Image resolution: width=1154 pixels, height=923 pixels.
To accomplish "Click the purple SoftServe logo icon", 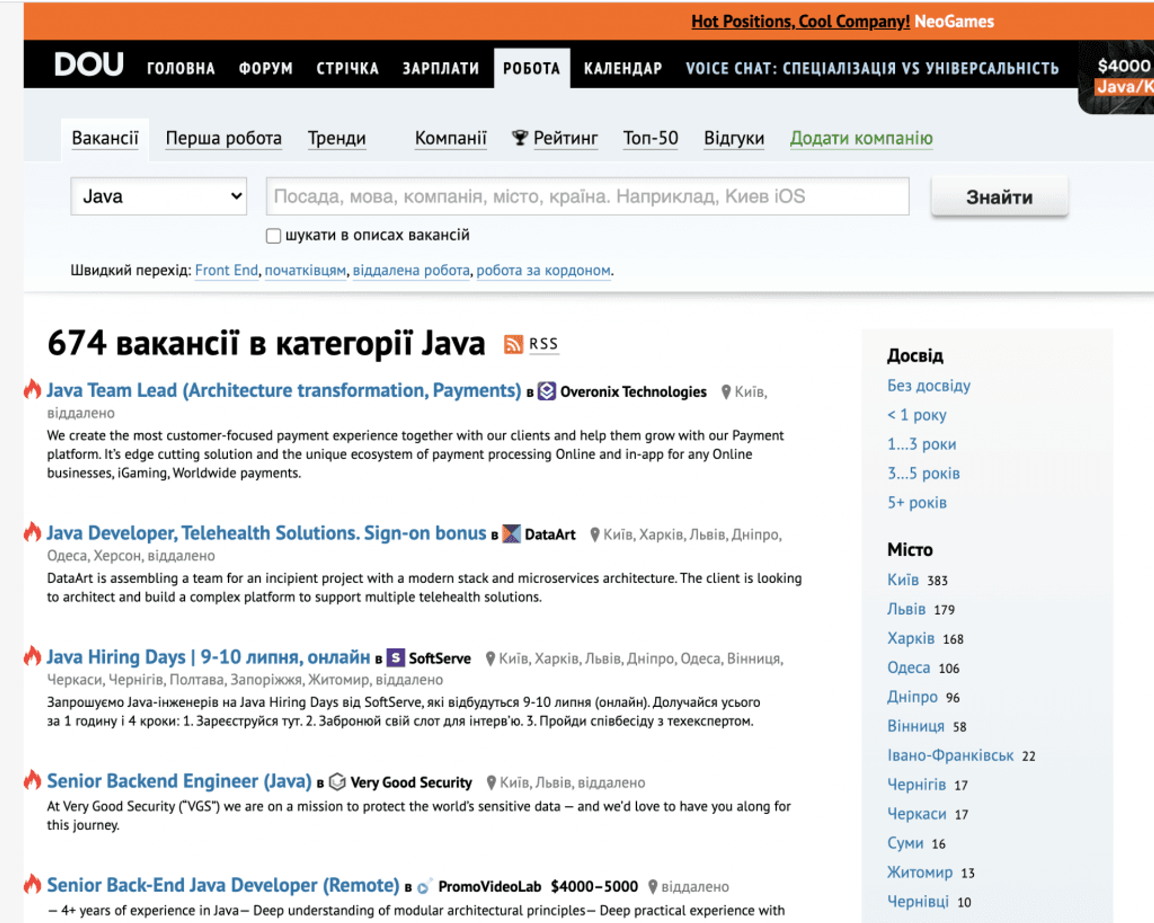I will (x=396, y=658).
